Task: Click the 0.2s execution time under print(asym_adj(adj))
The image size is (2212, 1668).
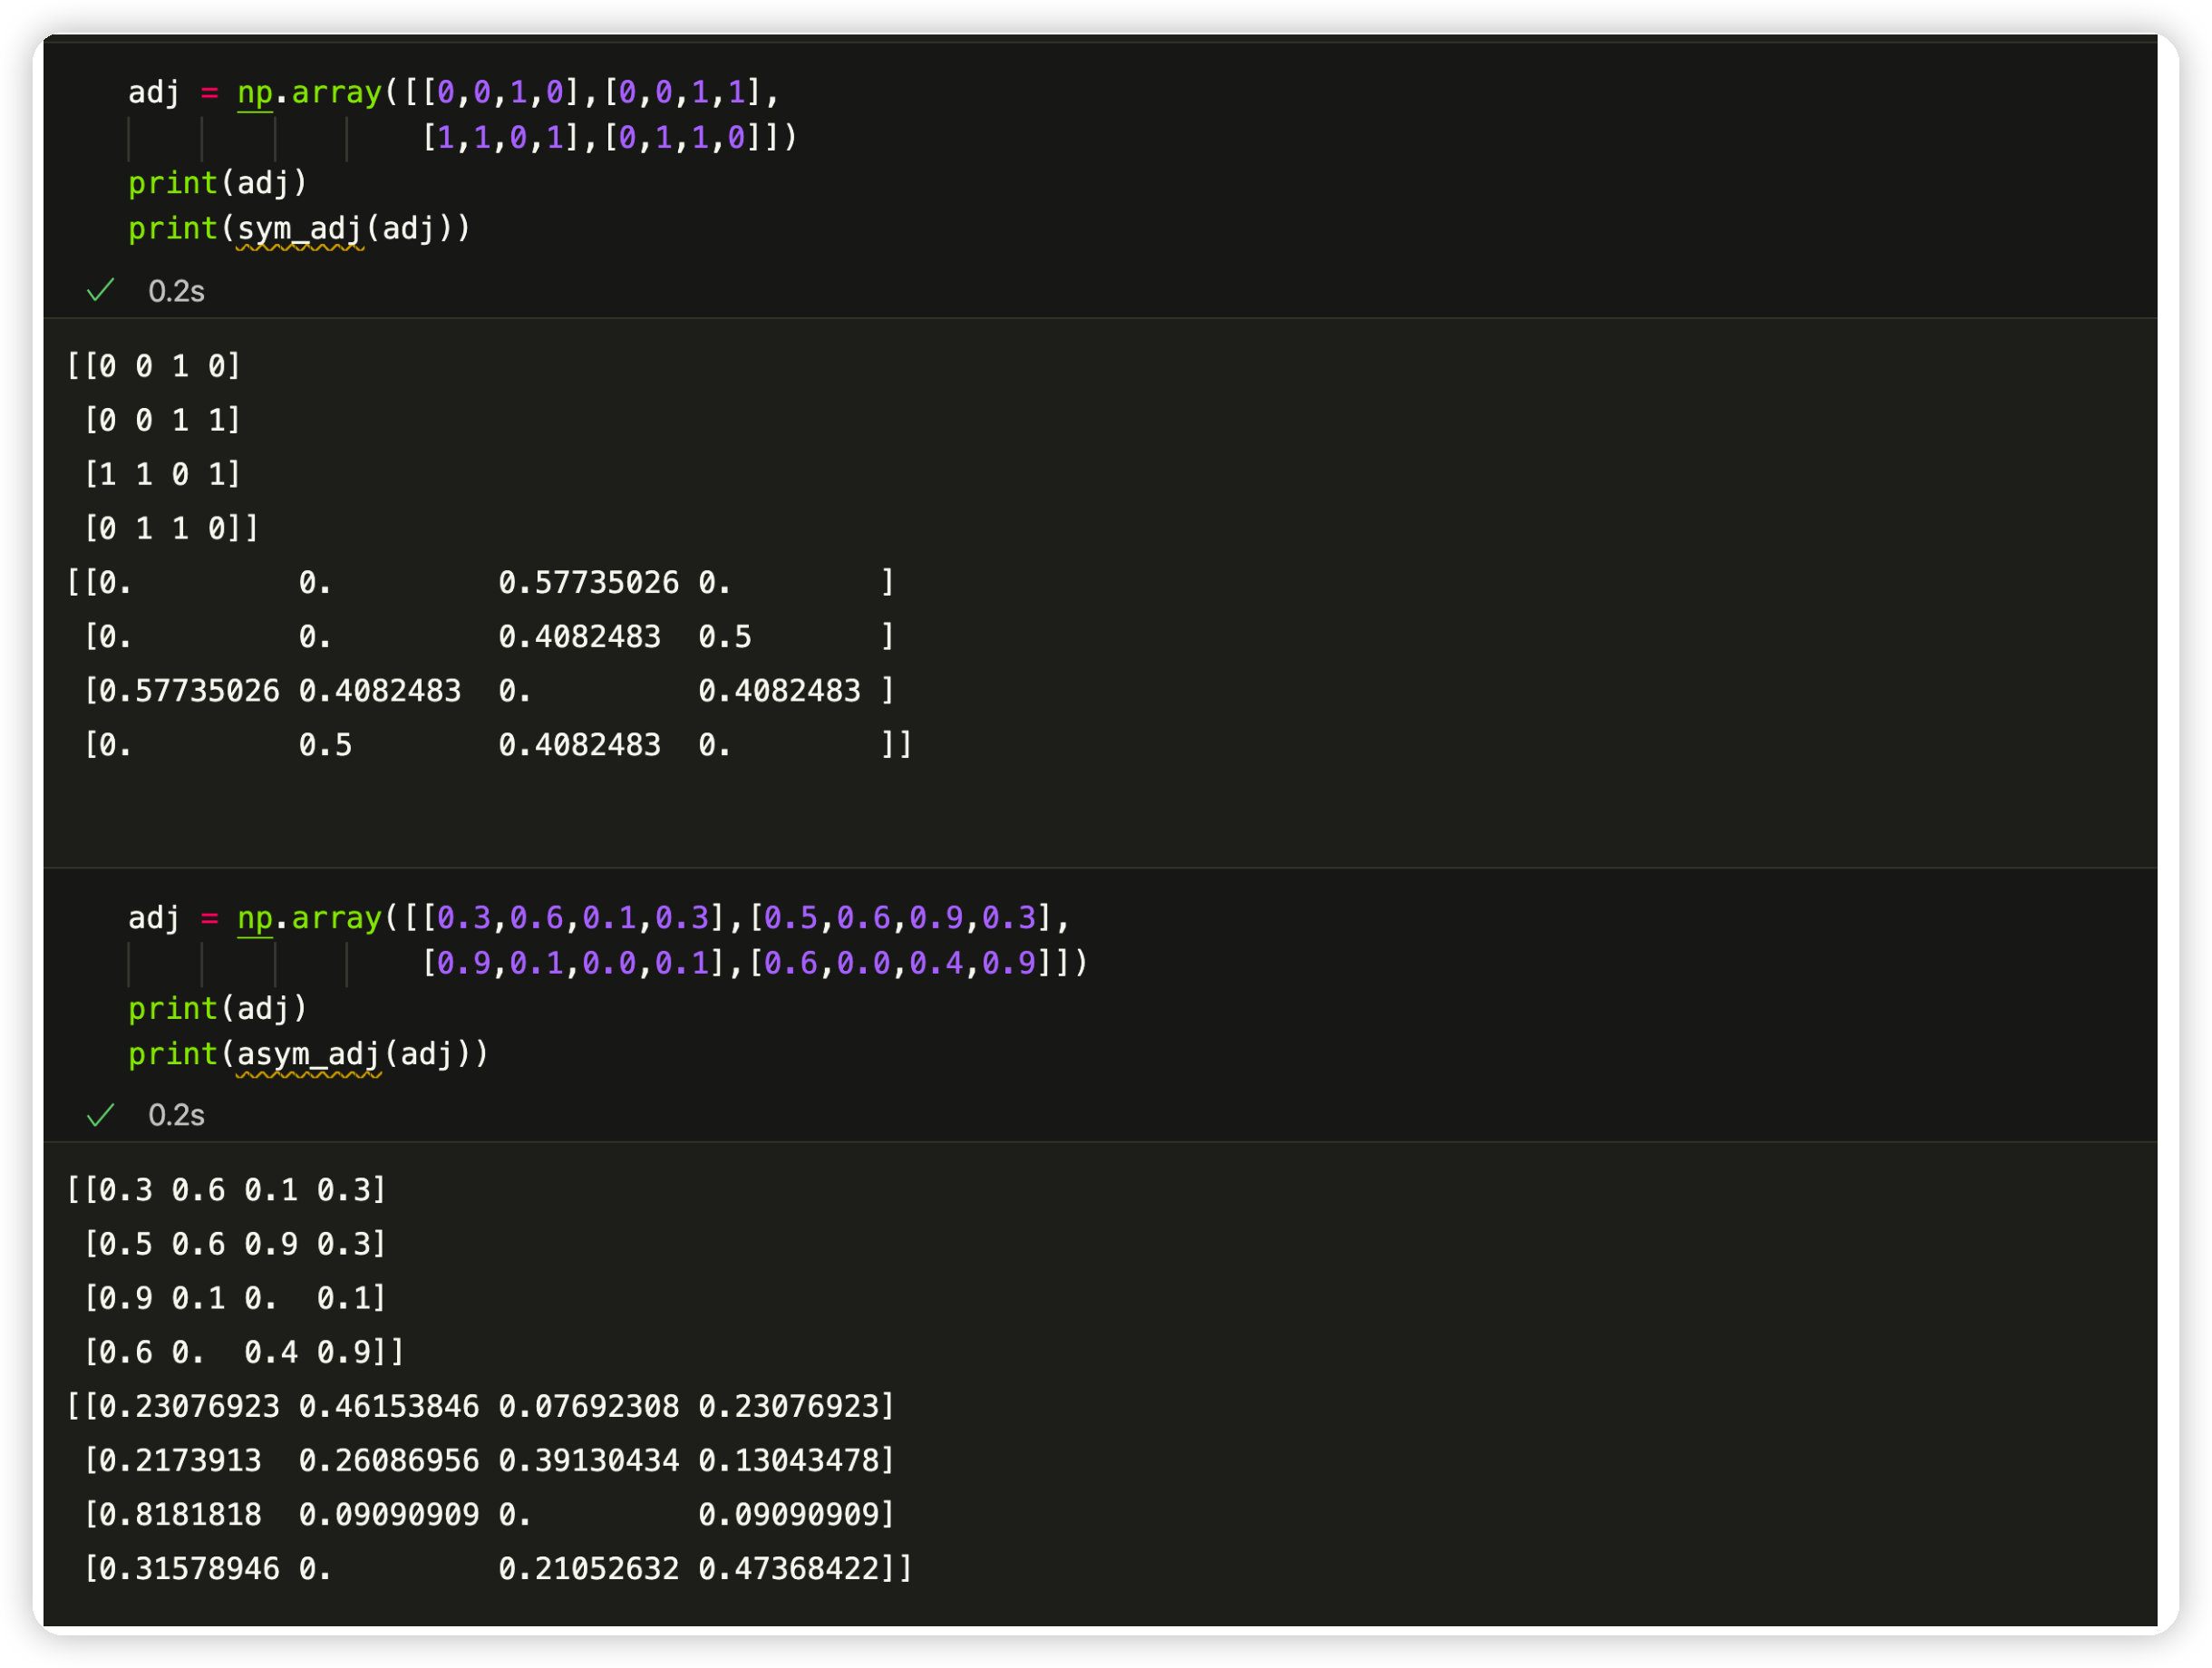Action: (177, 1115)
